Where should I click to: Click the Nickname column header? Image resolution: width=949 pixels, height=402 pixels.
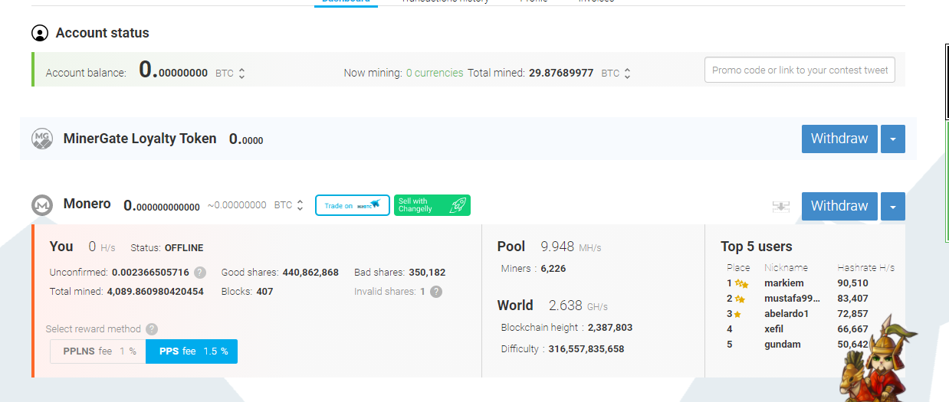tap(786, 268)
